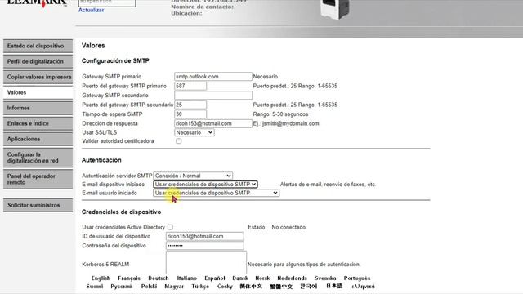The width and height of the screenshot is (523, 294).
Task: Switch language to Suomi
Action: click(95, 287)
